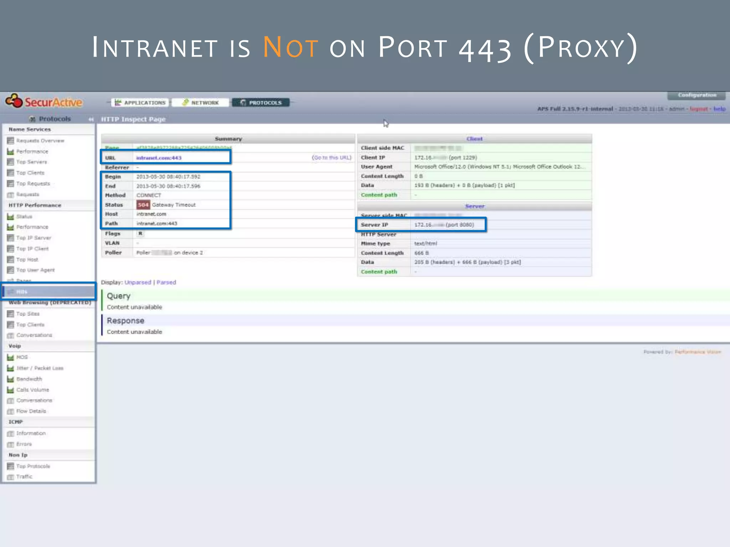Click the Calls Volume chart icon

point(10,390)
